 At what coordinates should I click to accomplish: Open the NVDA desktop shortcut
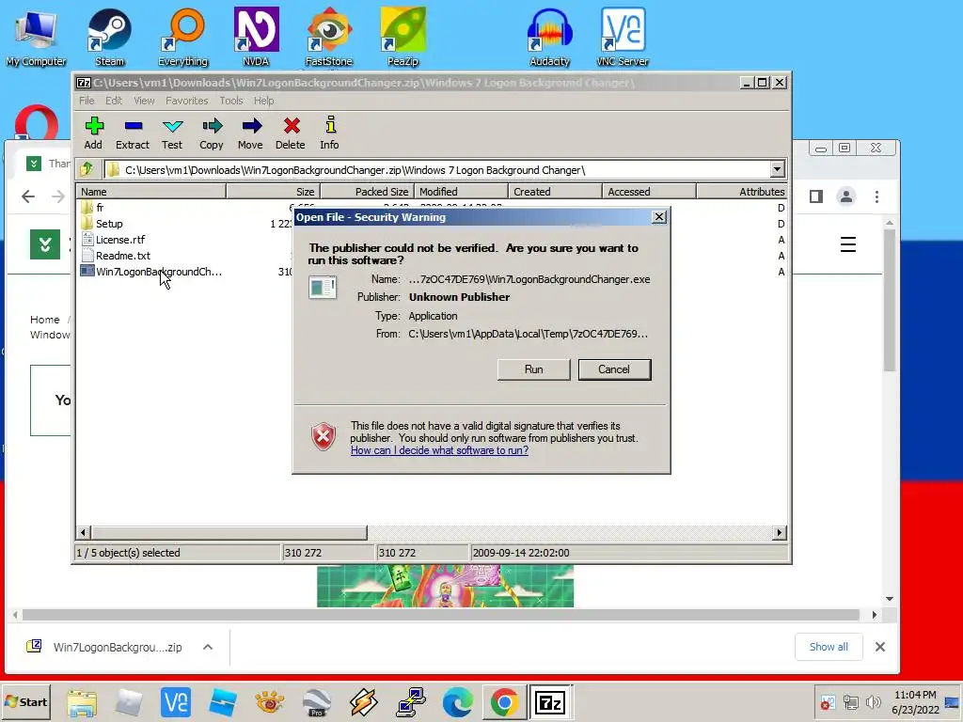(256, 37)
